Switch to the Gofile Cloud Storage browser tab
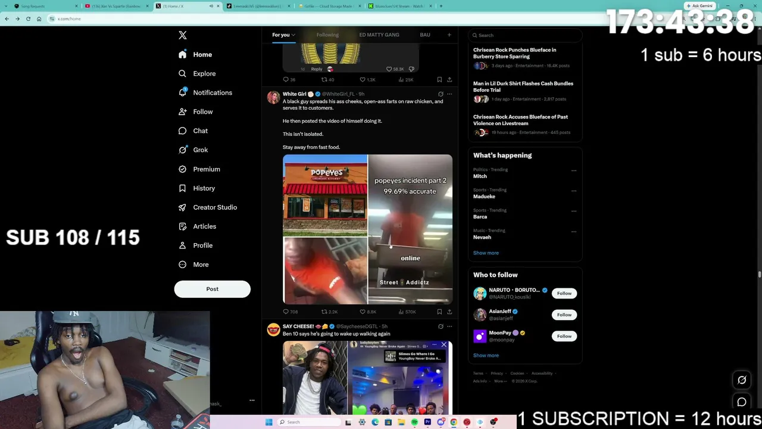Screen dimensions: 762x429 pos(329,6)
